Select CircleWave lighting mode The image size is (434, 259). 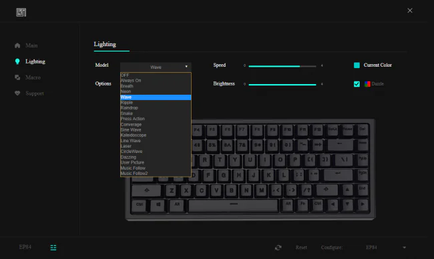[x=156, y=152]
